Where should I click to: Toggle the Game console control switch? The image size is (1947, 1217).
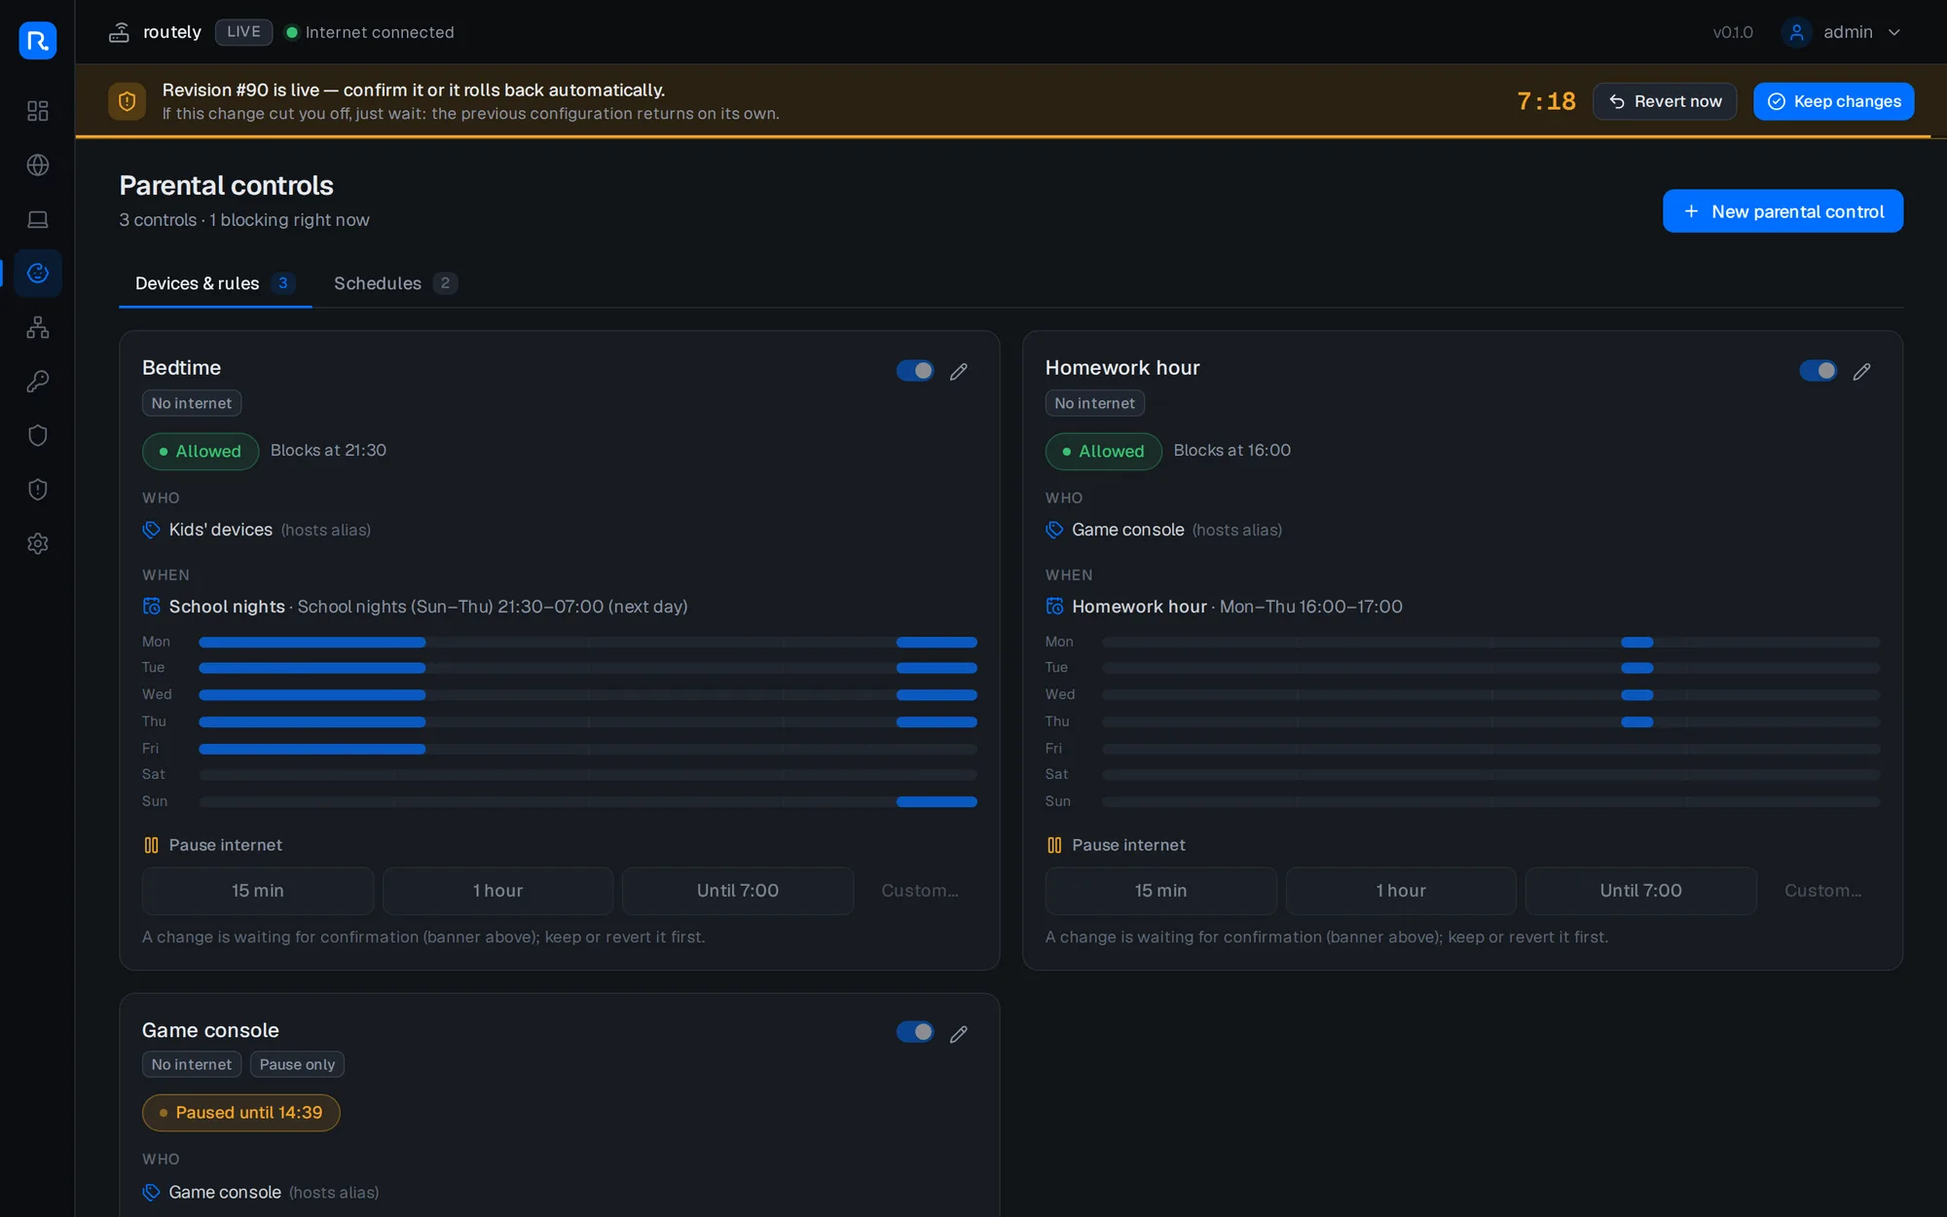click(x=915, y=1032)
